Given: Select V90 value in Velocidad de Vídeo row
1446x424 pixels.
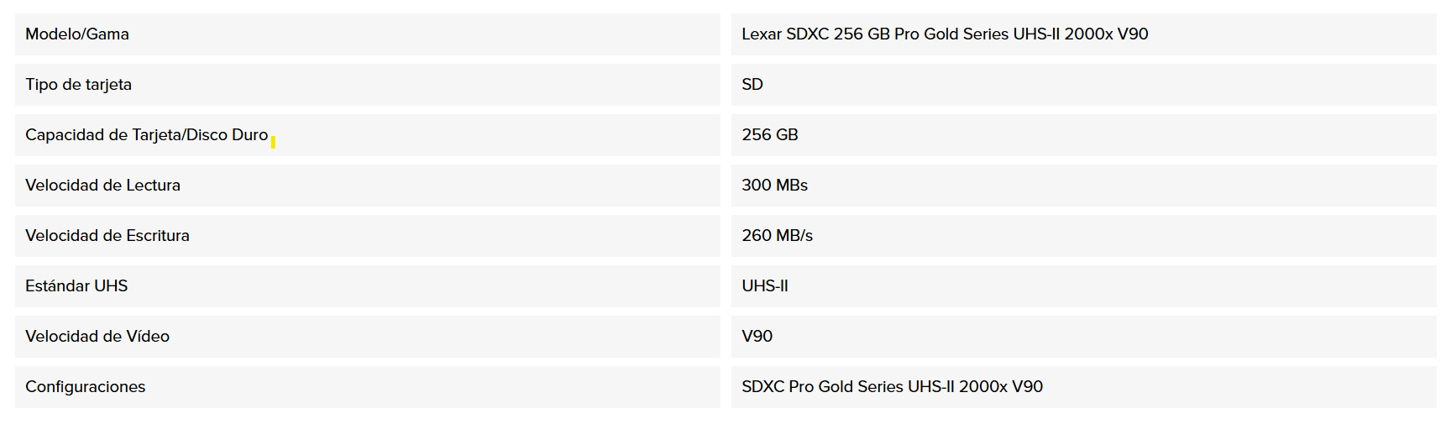Looking at the screenshot, I should coord(757,337).
